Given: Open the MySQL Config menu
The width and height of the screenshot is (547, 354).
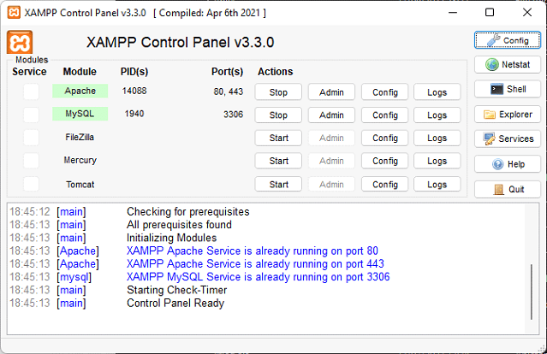Looking at the screenshot, I should pos(384,115).
